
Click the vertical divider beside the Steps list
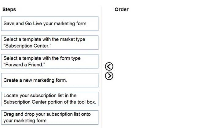coord(102,67)
